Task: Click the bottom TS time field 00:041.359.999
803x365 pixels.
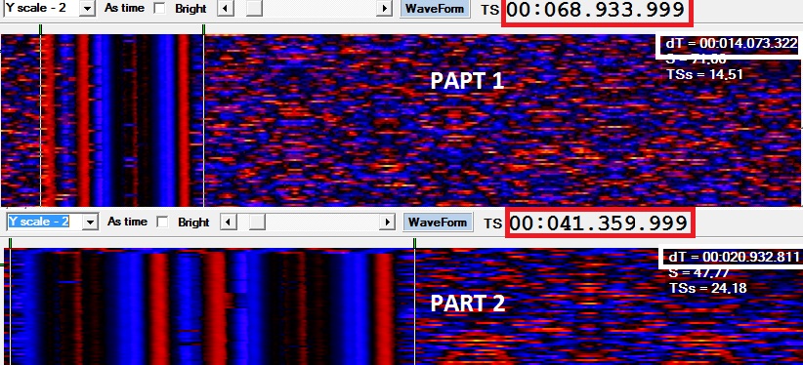Action: pyautogui.click(x=599, y=223)
